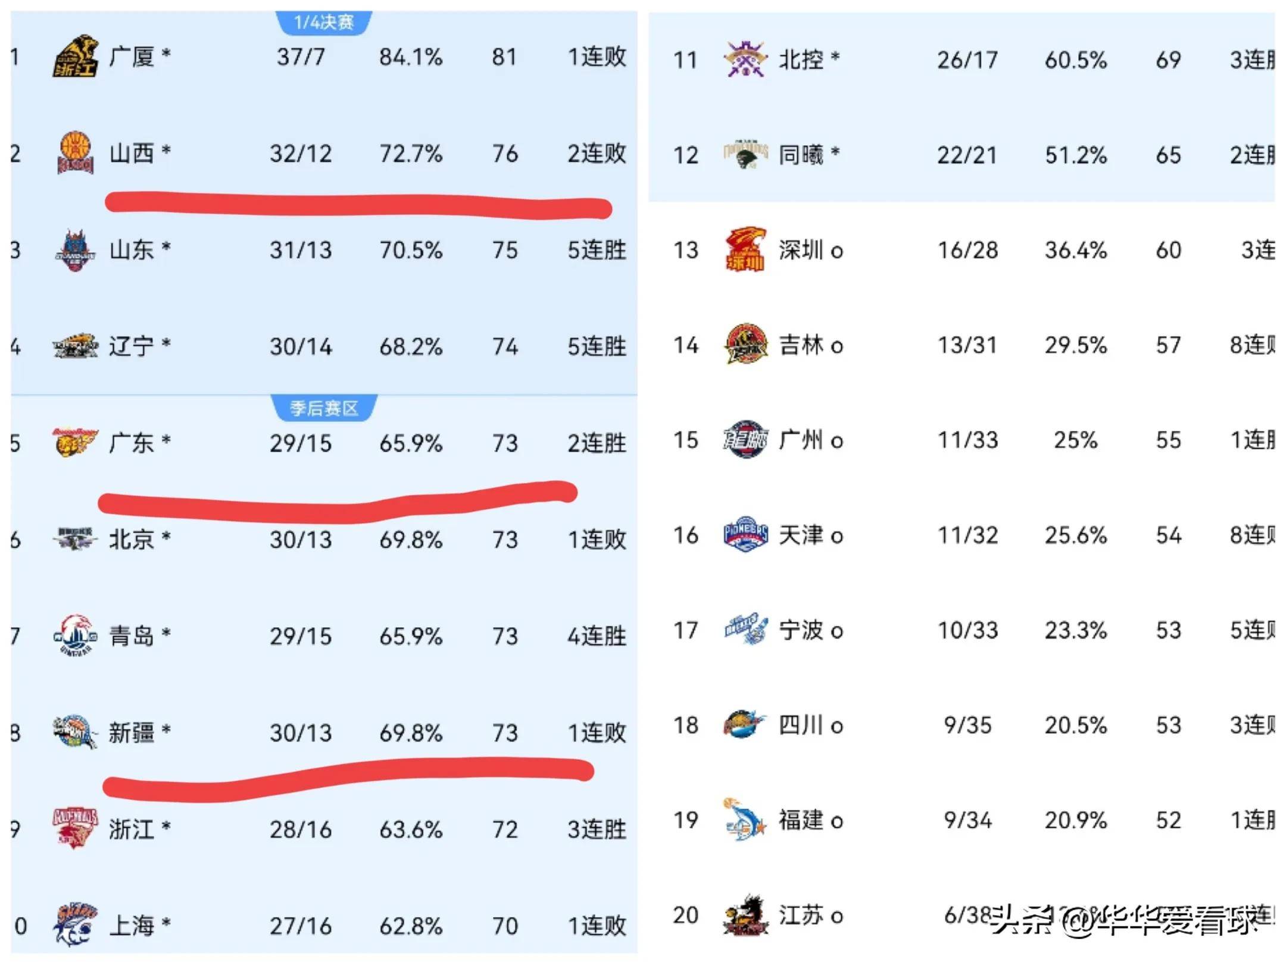
Task: Click the 广厦 team lion logo
Action: tap(74, 57)
